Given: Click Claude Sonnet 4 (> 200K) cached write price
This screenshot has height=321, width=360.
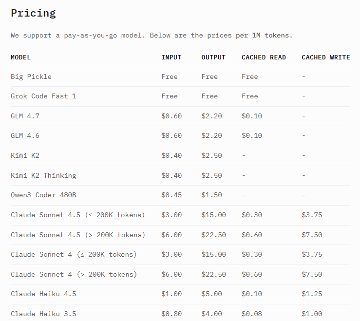Looking at the screenshot, I should pyautogui.click(x=312, y=274).
